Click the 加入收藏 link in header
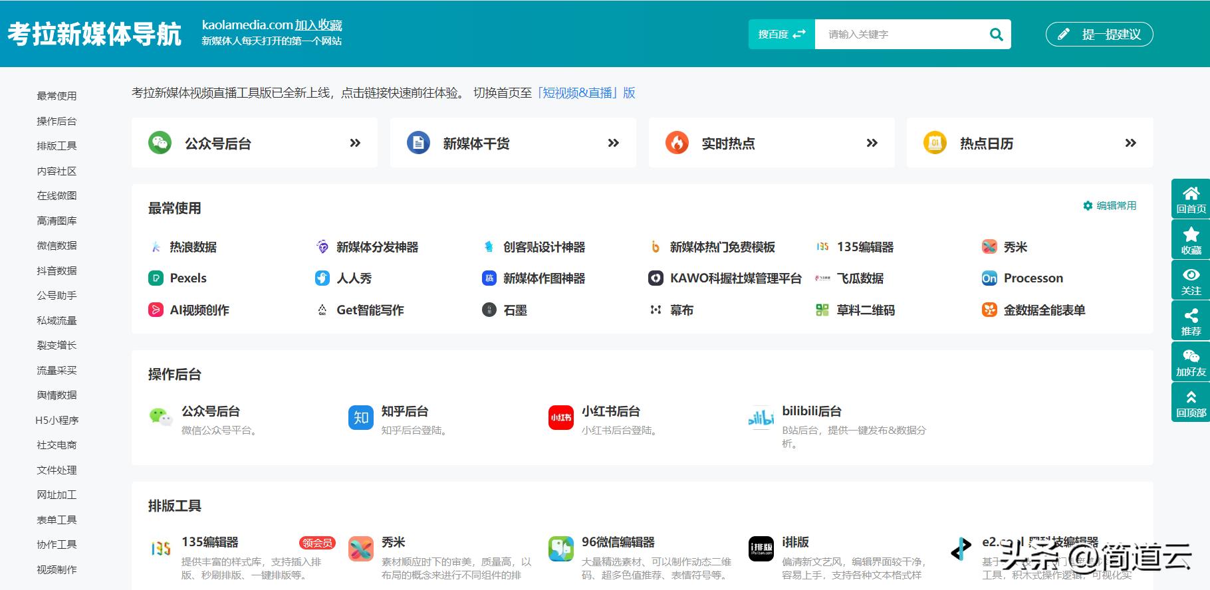This screenshot has width=1210, height=590. (x=318, y=25)
